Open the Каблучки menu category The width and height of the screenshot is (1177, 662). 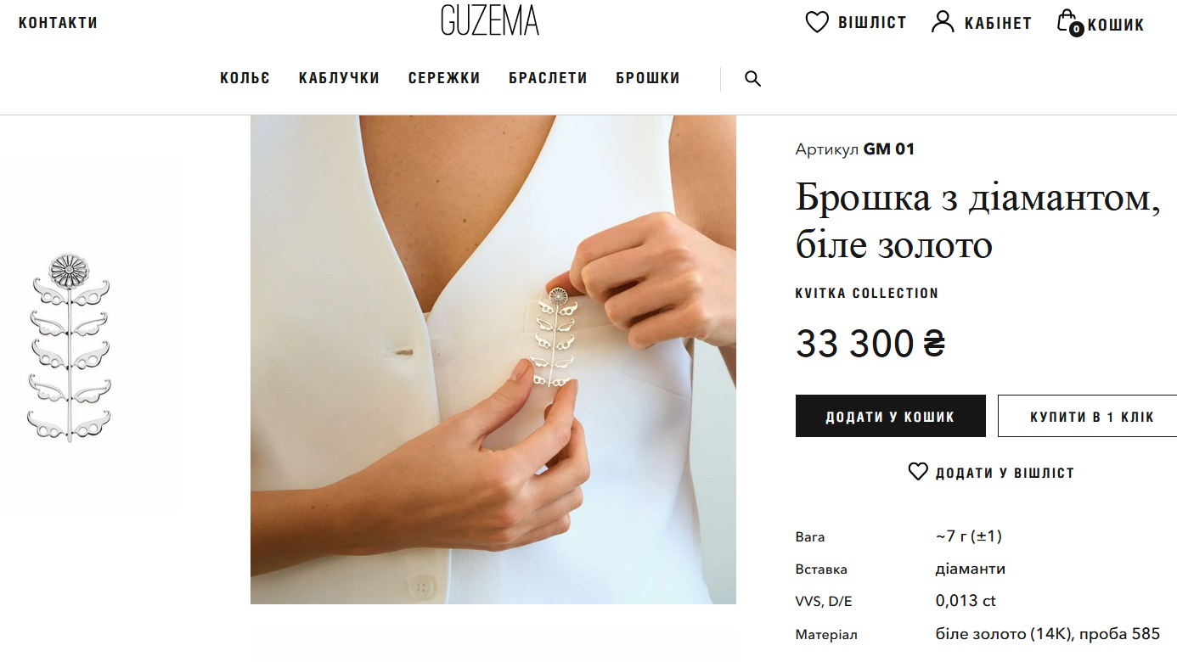coord(339,78)
